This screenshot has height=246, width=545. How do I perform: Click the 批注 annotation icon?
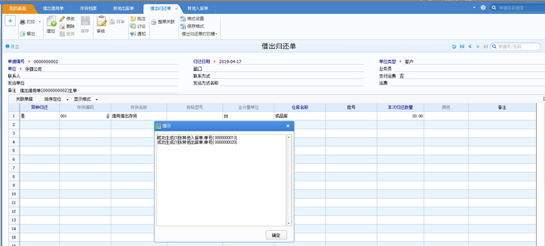[133, 18]
